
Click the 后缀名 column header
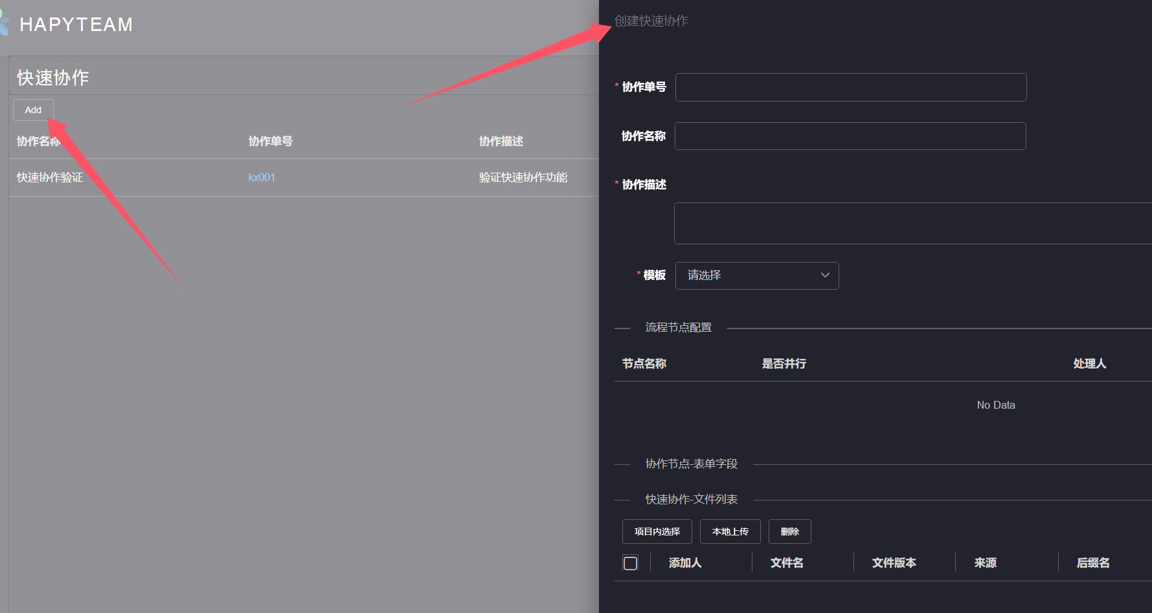(1093, 563)
